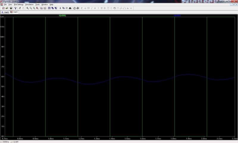
Task: Select the Pan magnifier tool
Action: pyautogui.click(x=31, y=8)
